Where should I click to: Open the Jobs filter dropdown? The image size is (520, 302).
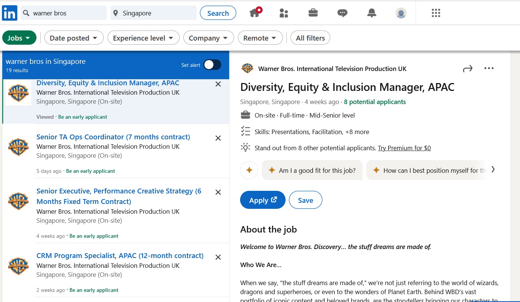tap(19, 38)
